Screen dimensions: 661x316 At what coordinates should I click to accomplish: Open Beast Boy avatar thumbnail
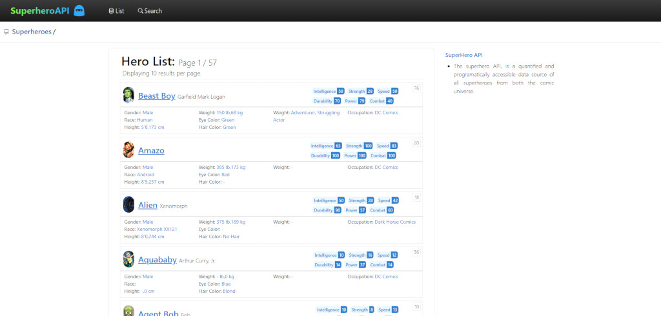[128, 95]
